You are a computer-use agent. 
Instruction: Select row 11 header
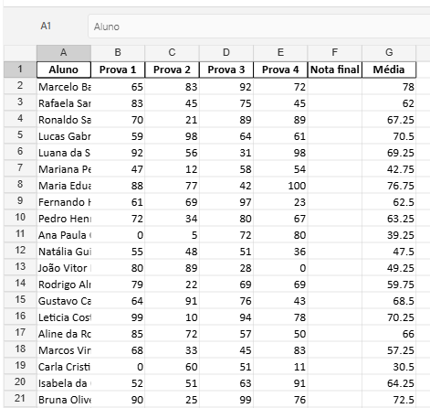pyautogui.click(x=20, y=234)
